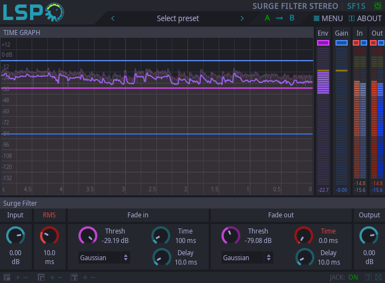Viewport: 385px width, 283px height.
Task: Click the Fade in time value 100 ms
Action: (186, 241)
